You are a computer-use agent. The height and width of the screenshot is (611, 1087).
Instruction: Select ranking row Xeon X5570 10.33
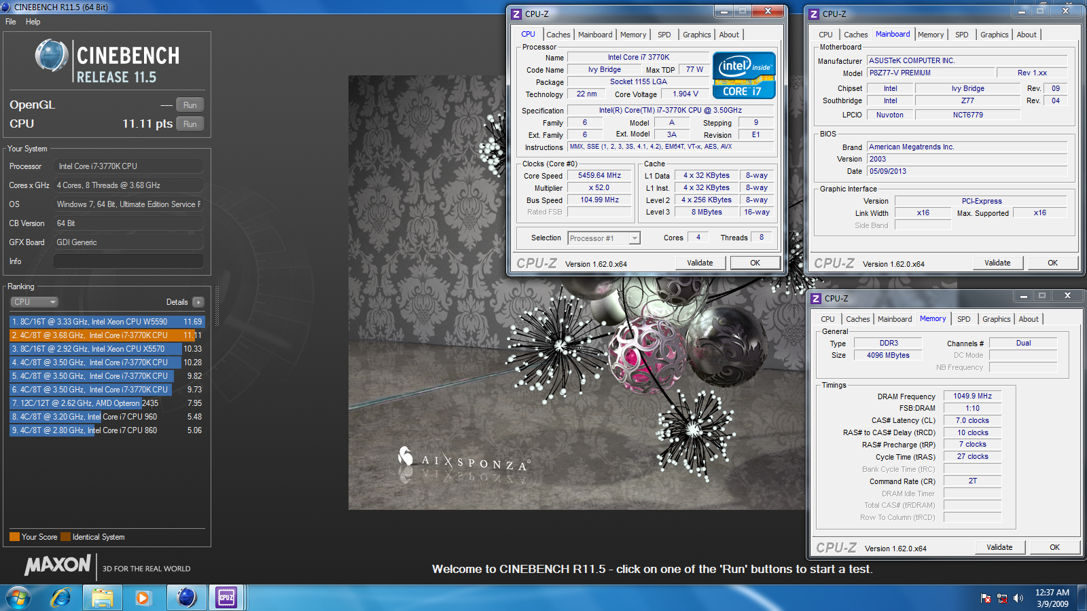[107, 349]
